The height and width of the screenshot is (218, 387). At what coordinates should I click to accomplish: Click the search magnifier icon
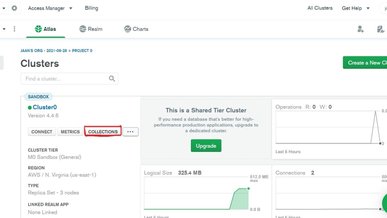pyautogui.click(x=112, y=78)
